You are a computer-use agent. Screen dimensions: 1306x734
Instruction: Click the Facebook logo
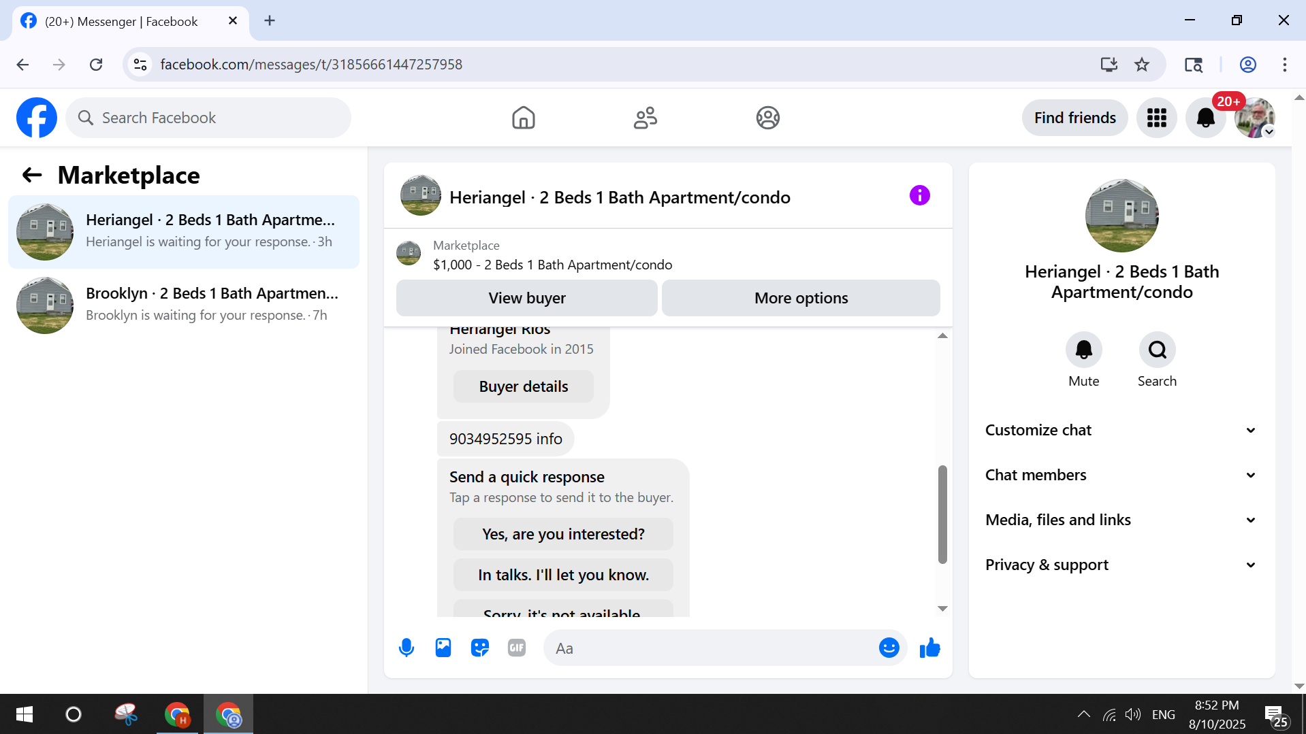pyautogui.click(x=37, y=118)
